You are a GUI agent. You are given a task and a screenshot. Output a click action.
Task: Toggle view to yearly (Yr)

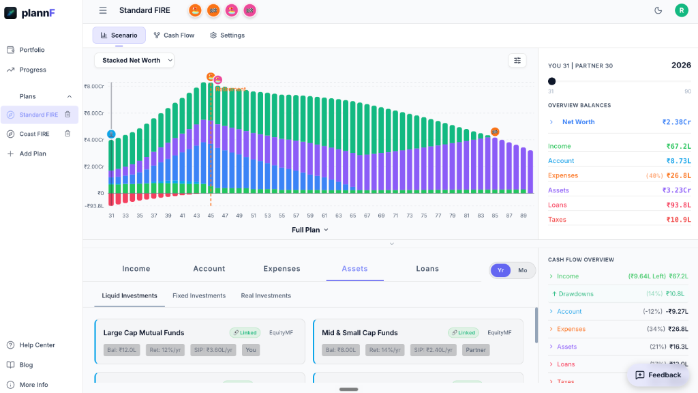pyautogui.click(x=500, y=270)
